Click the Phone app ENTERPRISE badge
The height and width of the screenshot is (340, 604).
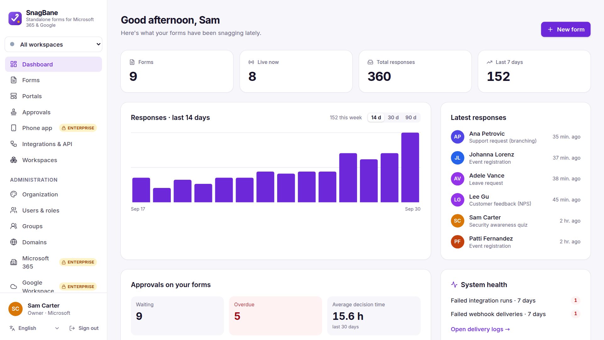point(78,128)
